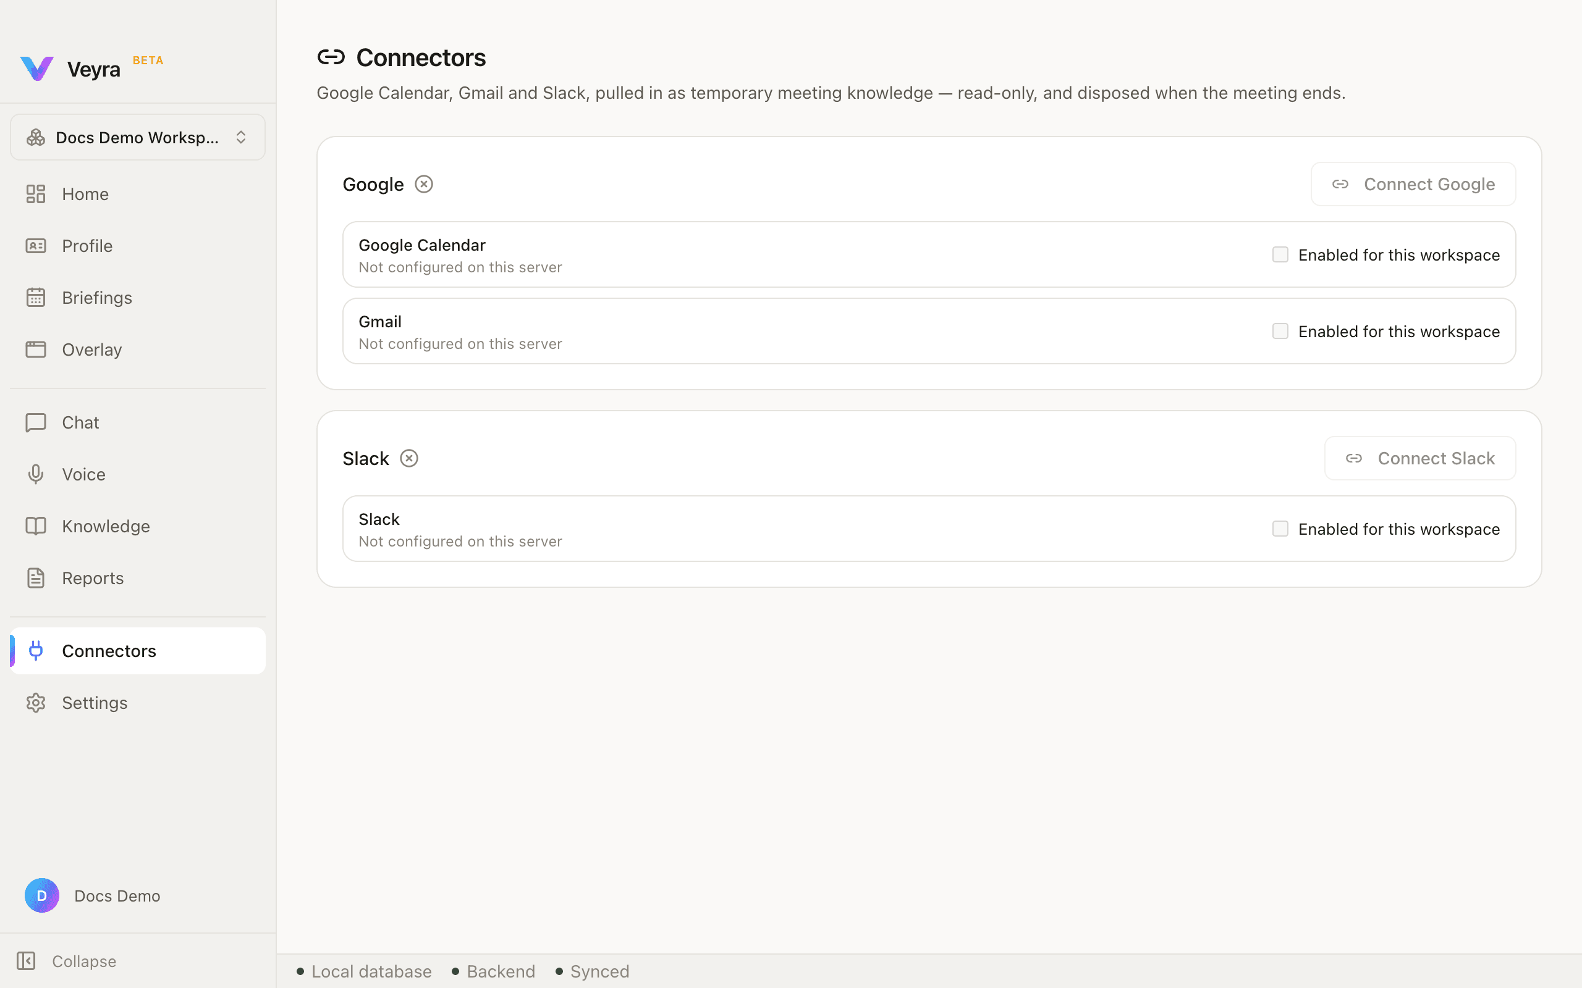Click the Local database status indicator
This screenshot has height=988, width=1582.
[364, 972]
